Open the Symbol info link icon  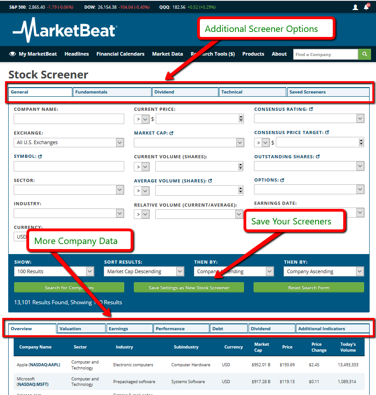point(40,156)
